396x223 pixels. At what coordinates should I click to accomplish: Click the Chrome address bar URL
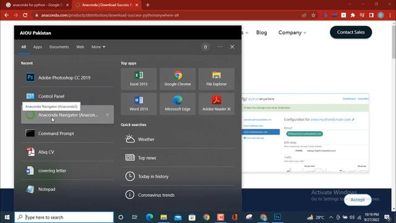click(x=110, y=15)
